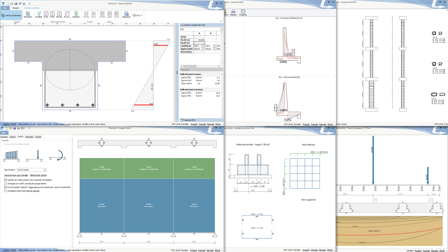Click the Calcolo automatico button

coord(12,16)
